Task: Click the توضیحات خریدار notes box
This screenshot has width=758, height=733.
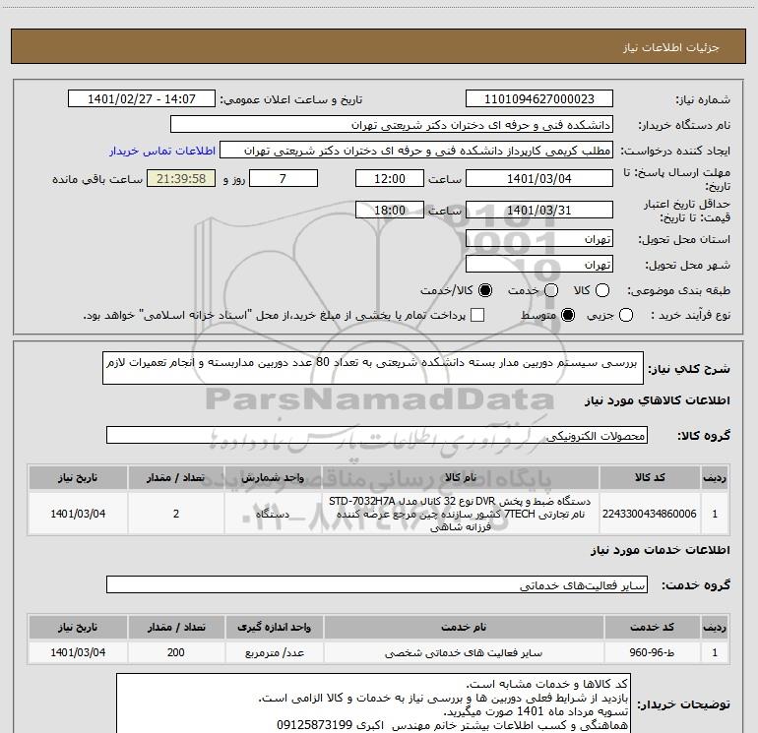Action: tap(373, 703)
